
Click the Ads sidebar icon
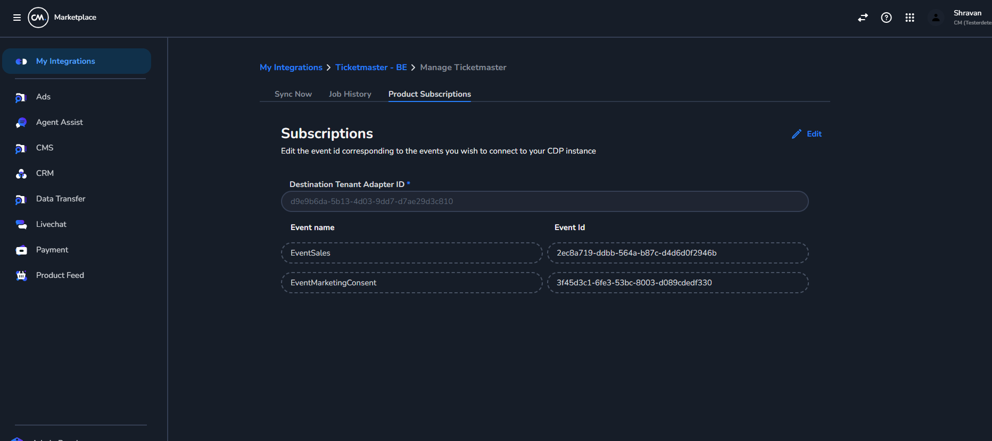pyautogui.click(x=21, y=97)
